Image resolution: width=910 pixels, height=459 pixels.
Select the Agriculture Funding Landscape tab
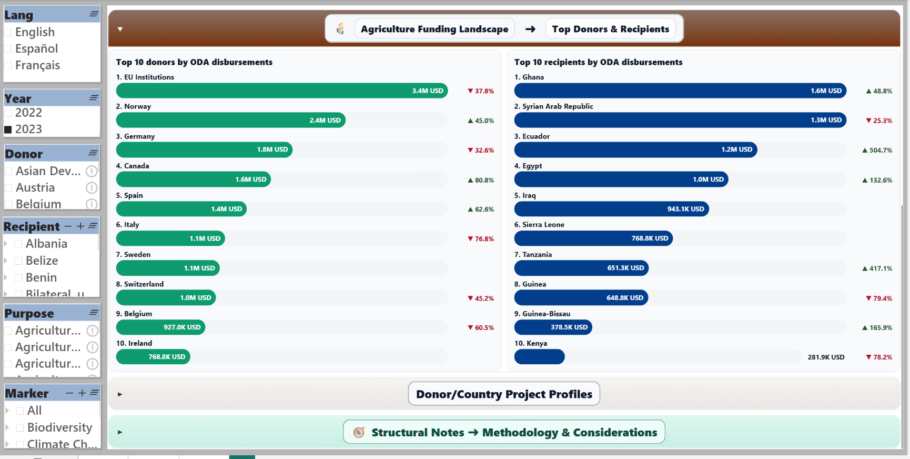[x=434, y=29]
